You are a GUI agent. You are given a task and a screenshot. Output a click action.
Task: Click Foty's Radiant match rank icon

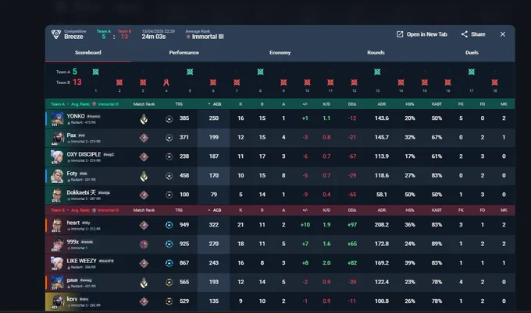(x=144, y=176)
